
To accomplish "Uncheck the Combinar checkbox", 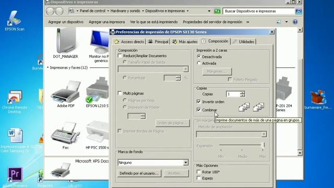I will point(198,110).
